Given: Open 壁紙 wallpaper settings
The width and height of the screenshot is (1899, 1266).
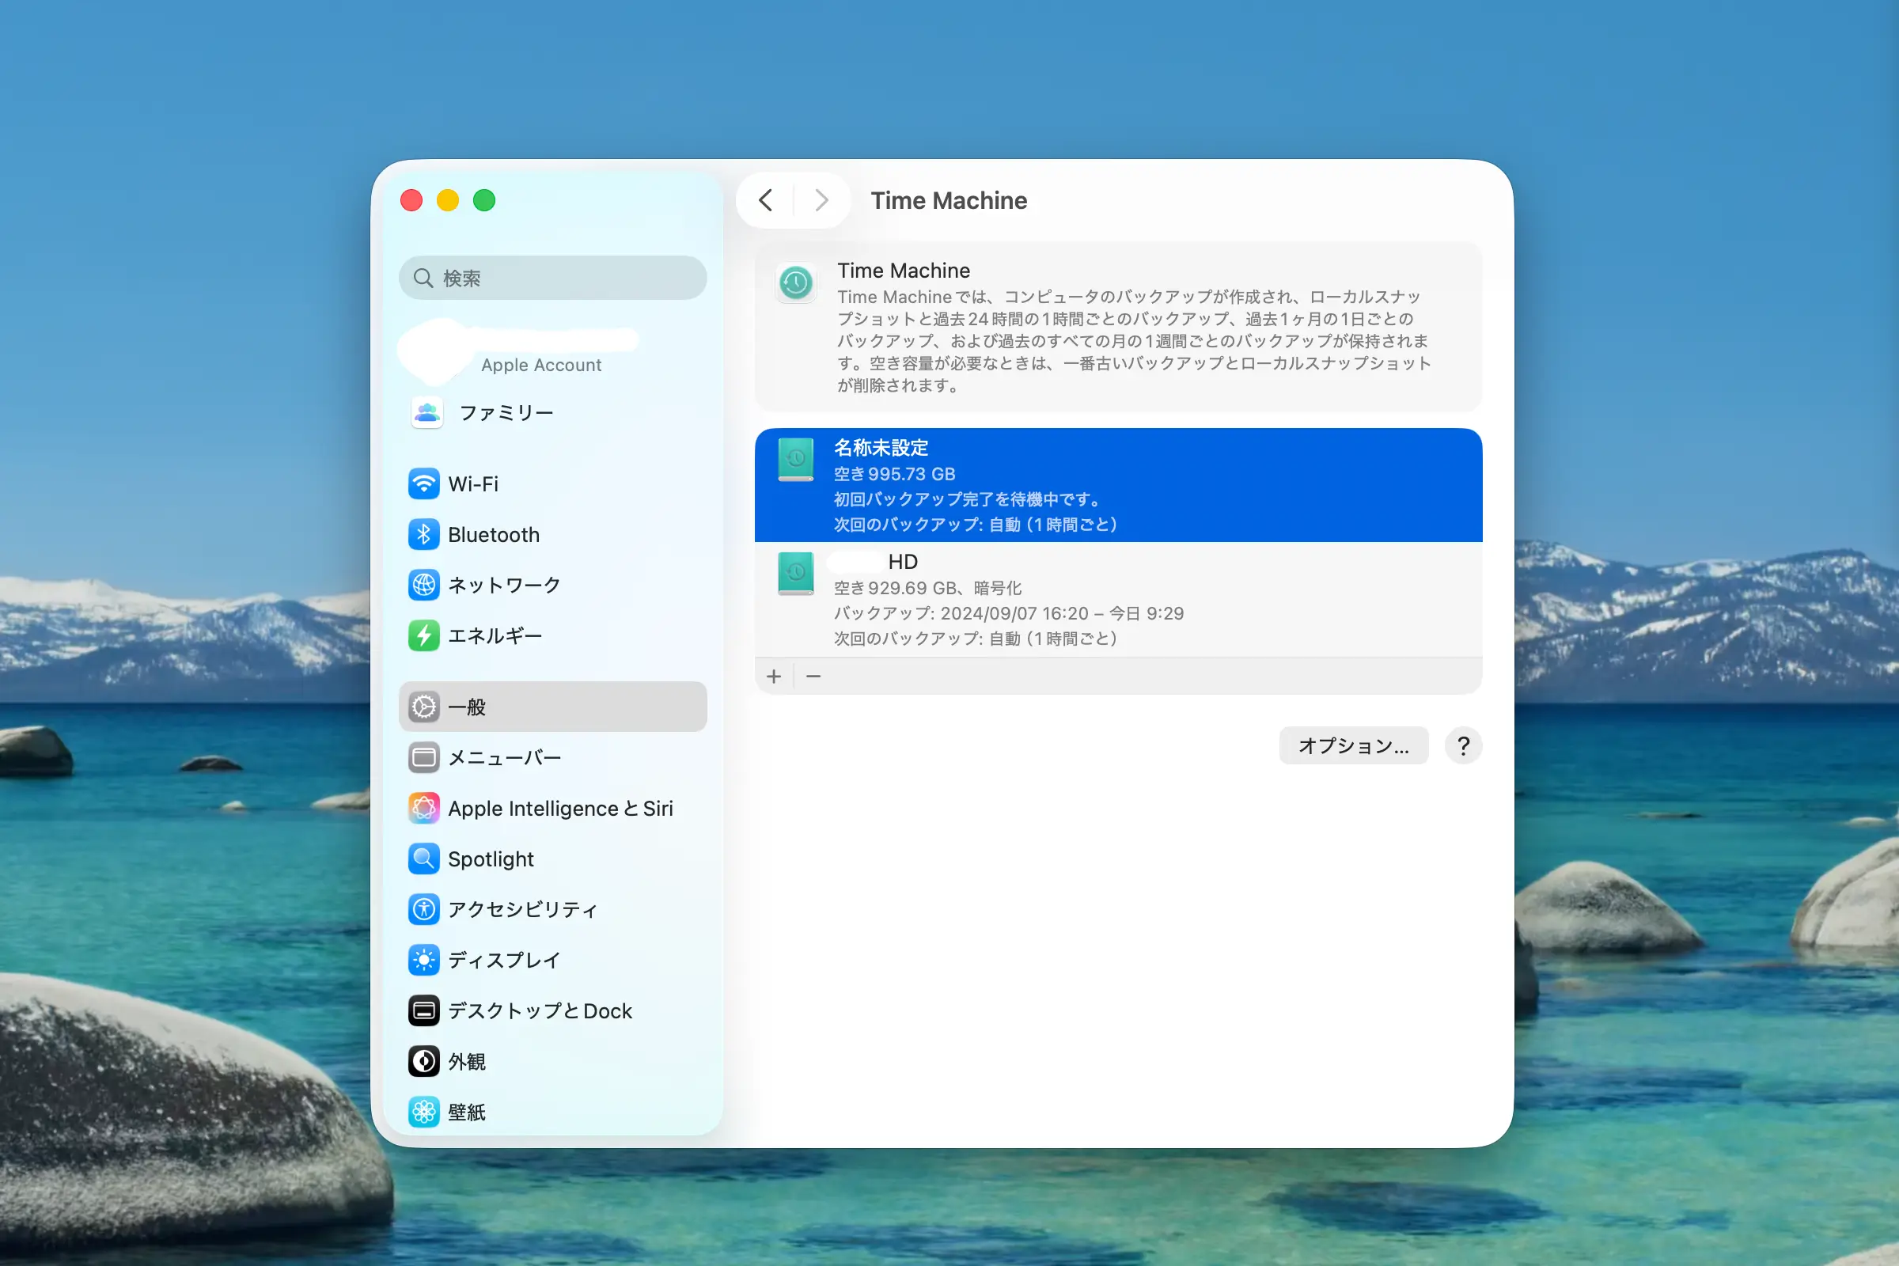Looking at the screenshot, I should coord(467,1112).
